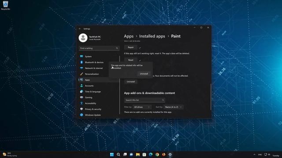Open the Recycle Bin on the desktop
282x158 pixels.
click(5, 5)
